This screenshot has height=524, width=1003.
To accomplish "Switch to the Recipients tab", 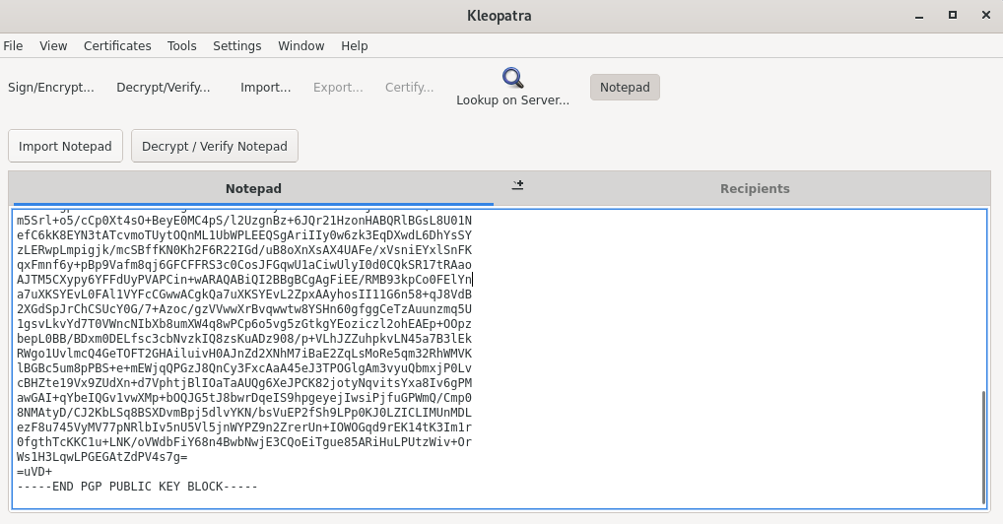I will tap(755, 189).
